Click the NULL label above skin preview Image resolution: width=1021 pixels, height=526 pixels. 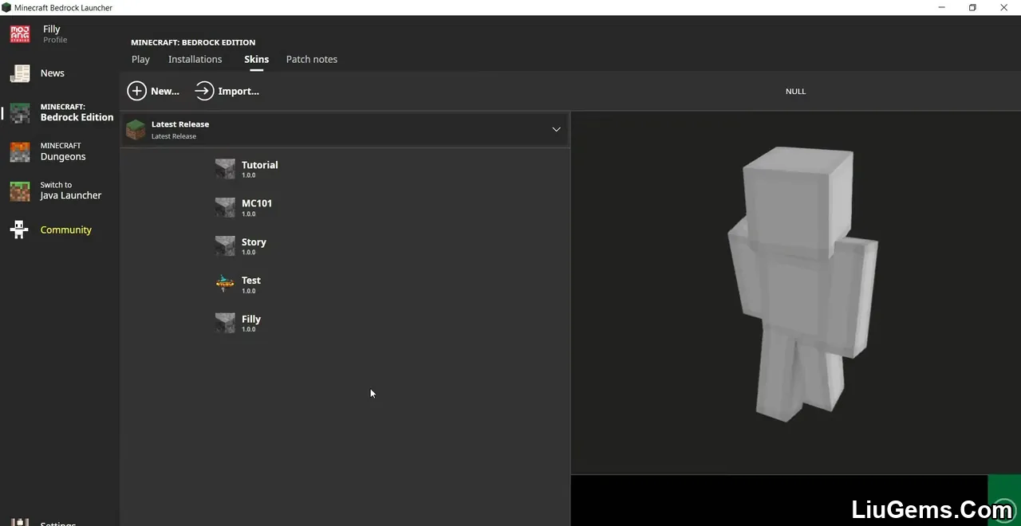tap(796, 91)
